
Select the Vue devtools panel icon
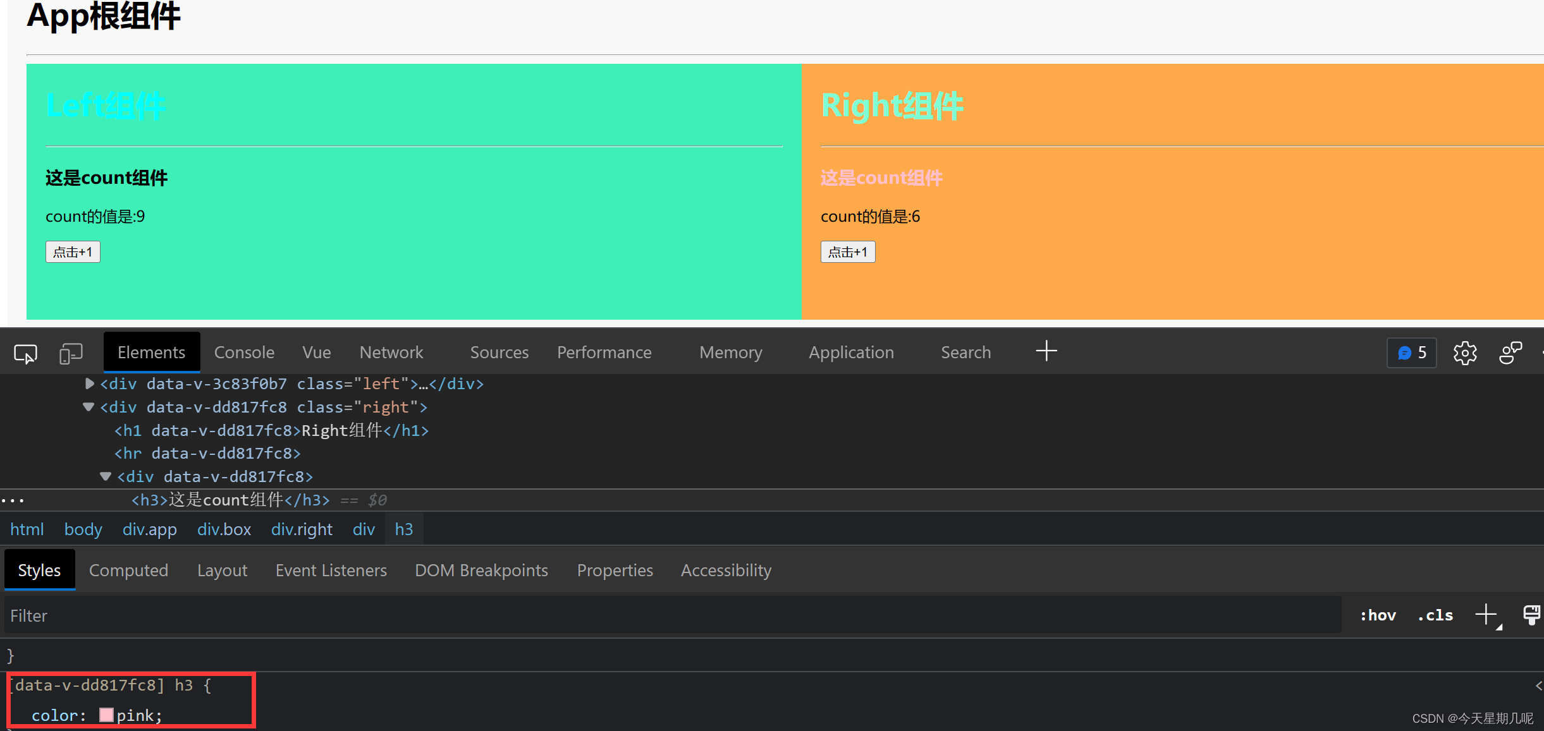click(x=316, y=352)
